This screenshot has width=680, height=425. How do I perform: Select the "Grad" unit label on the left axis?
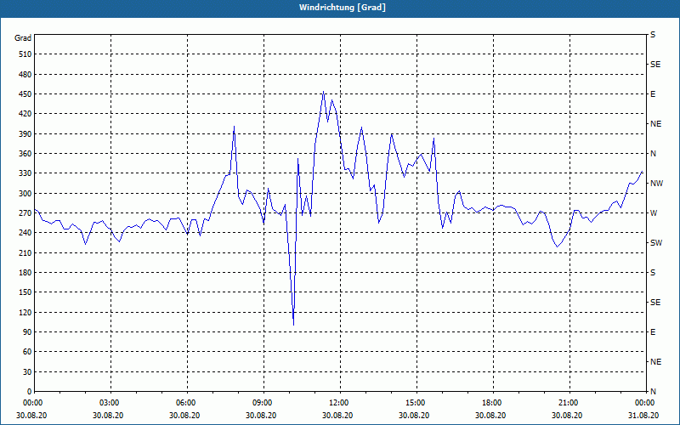click(x=23, y=38)
